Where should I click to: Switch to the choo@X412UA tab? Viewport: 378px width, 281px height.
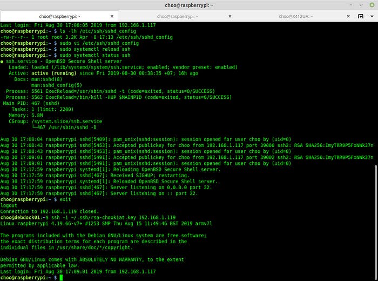296,16
